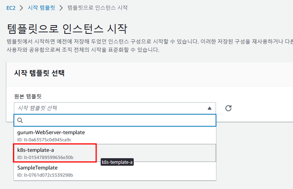
Task: Open the EC2 breadcrumb link
Action: click(11, 8)
